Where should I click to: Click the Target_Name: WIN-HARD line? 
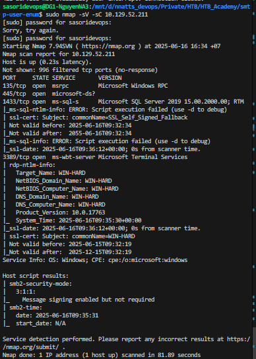click(x=51, y=173)
